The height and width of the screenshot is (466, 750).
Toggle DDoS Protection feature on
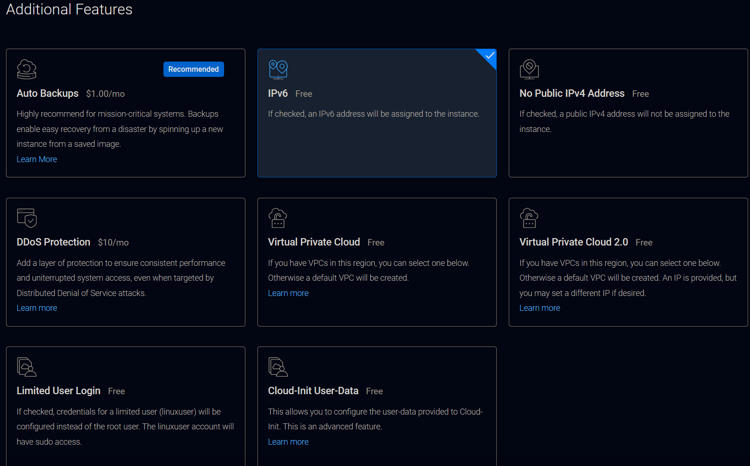[53, 242]
